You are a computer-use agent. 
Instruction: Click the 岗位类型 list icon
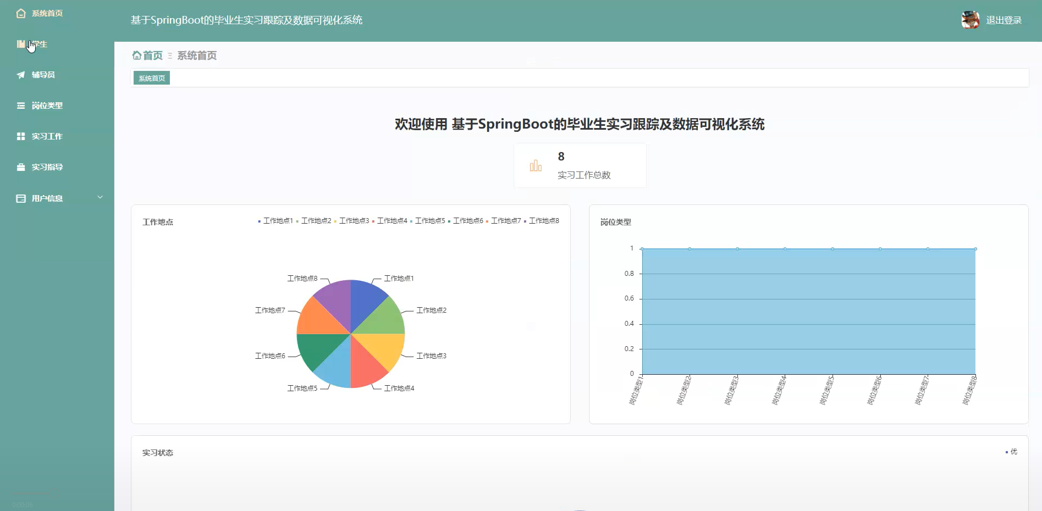[x=21, y=105]
